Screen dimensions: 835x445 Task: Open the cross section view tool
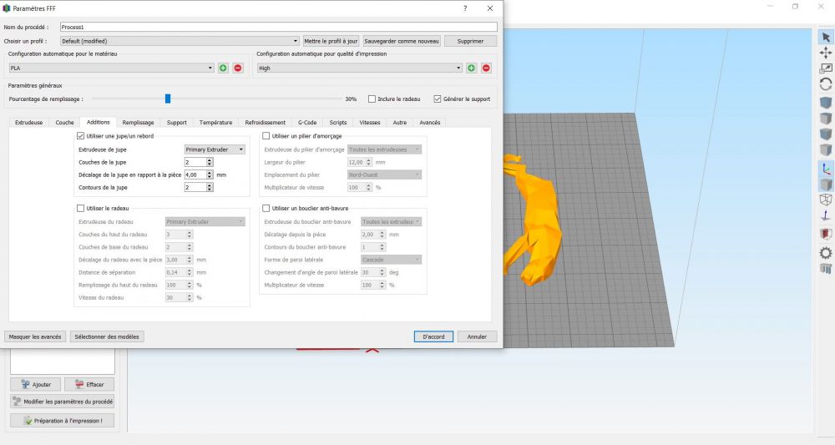826,234
